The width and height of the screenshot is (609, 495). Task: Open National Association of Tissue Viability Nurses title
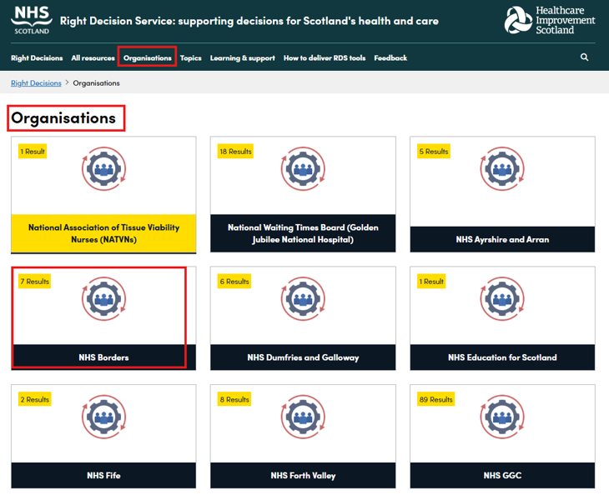[x=103, y=233]
